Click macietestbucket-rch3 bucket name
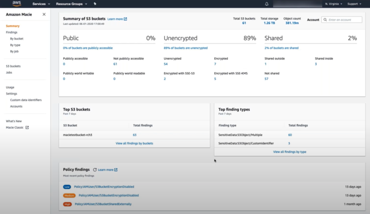Screen dimensions: 370x214 click(78, 135)
